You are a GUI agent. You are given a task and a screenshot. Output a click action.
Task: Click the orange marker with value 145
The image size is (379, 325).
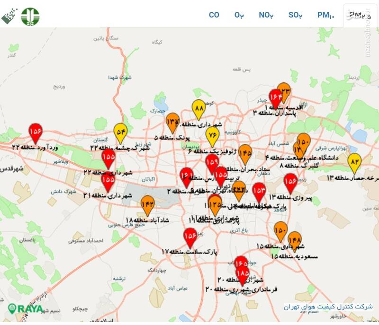click(x=245, y=153)
